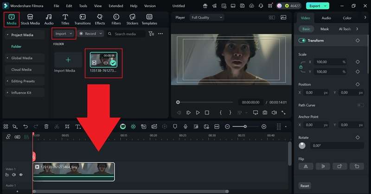Toggle the scale aspect ratio lock

click(301, 67)
